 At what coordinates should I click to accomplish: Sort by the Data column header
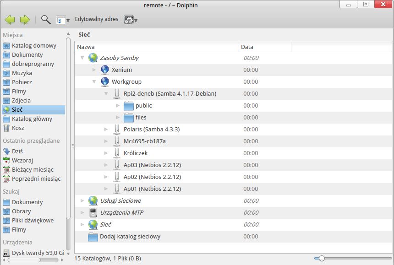tap(265, 47)
